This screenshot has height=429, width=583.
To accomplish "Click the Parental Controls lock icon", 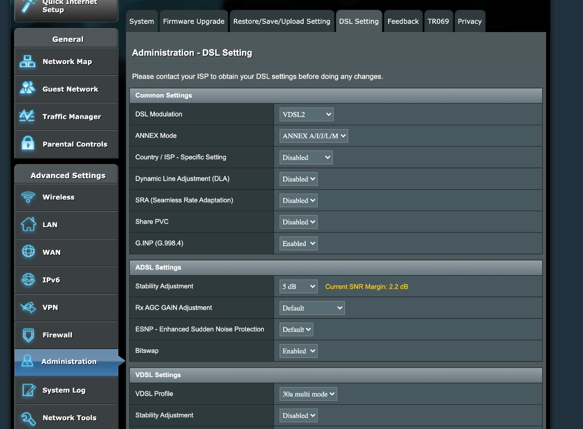I will pos(28,144).
